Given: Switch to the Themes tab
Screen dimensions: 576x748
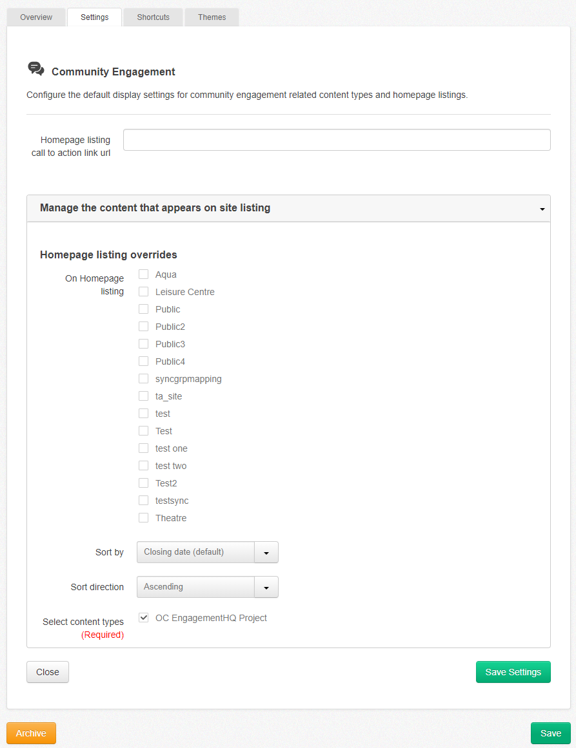Looking at the screenshot, I should pyautogui.click(x=212, y=17).
